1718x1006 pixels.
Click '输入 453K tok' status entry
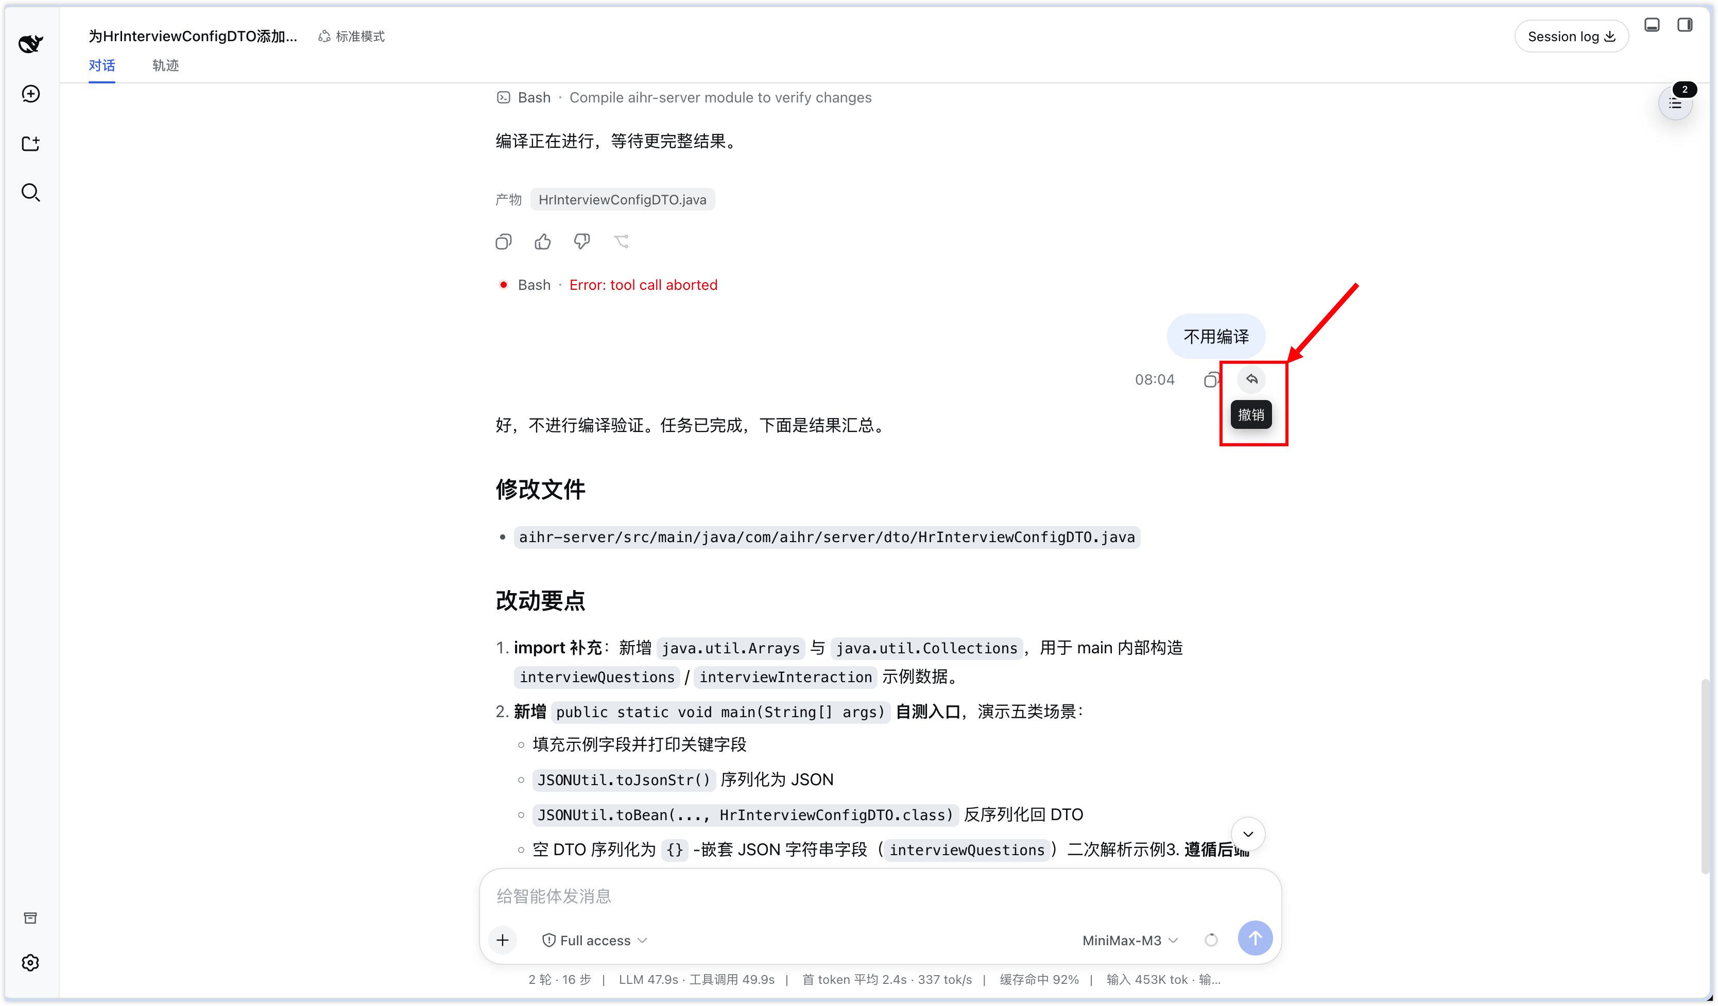1147,979
